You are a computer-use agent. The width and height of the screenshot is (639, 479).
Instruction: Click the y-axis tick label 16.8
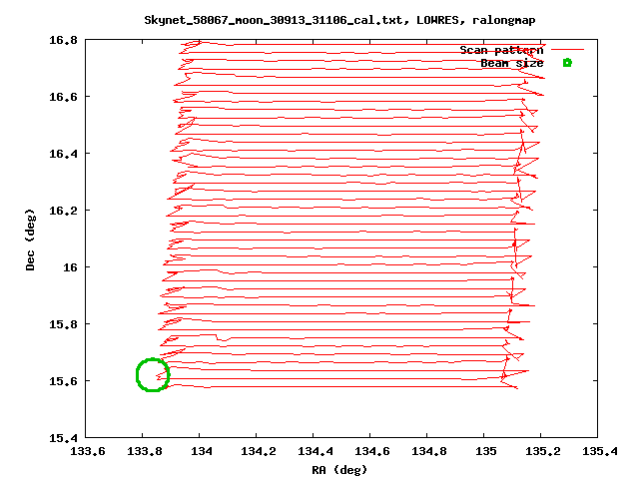[x=63, y=40]
